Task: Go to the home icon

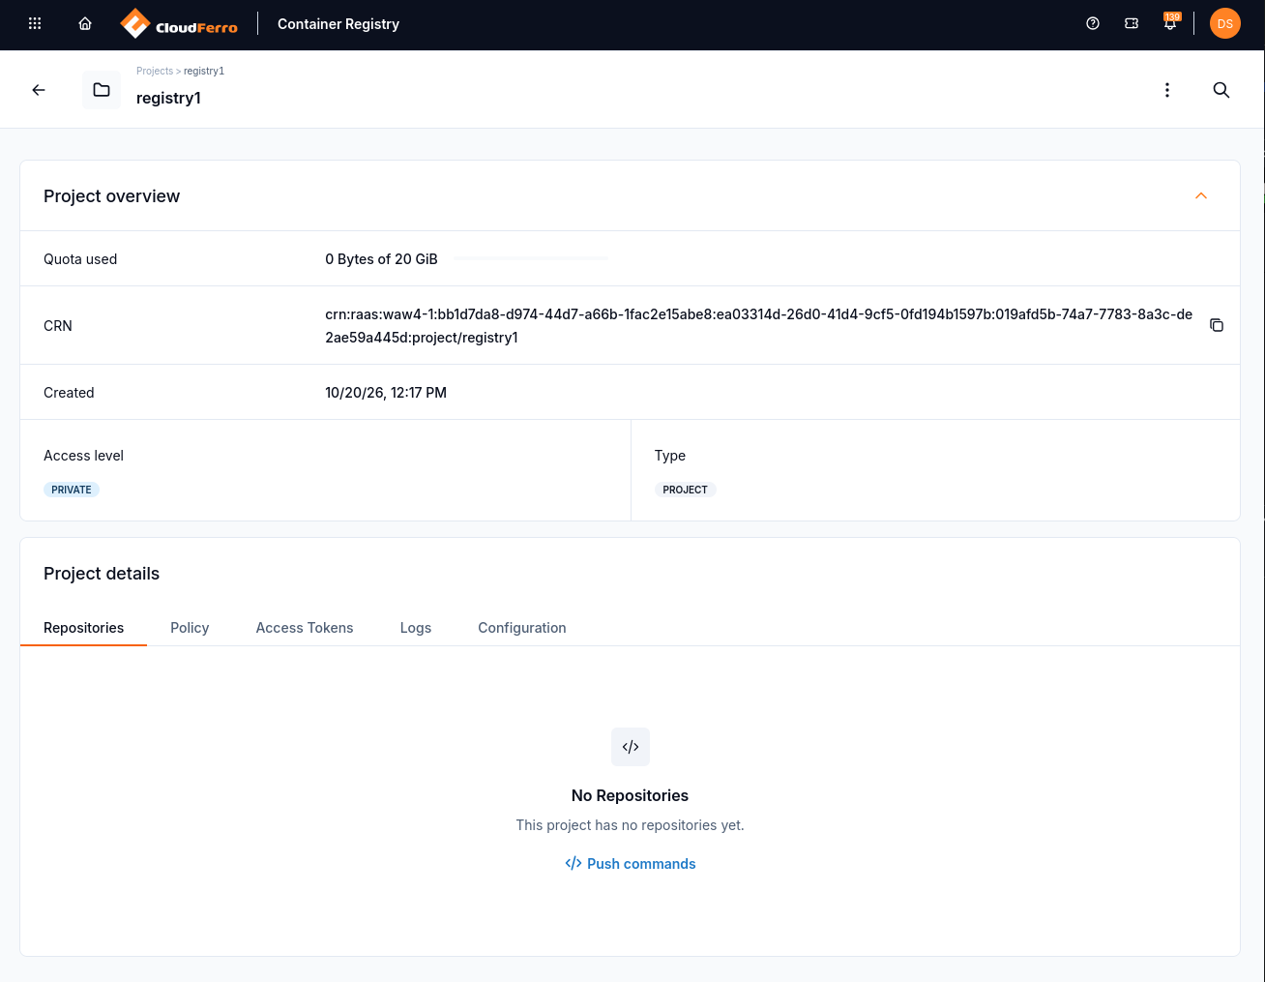Action: tap(85, 23)
